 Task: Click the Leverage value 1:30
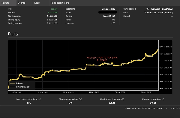coord(113,23)
